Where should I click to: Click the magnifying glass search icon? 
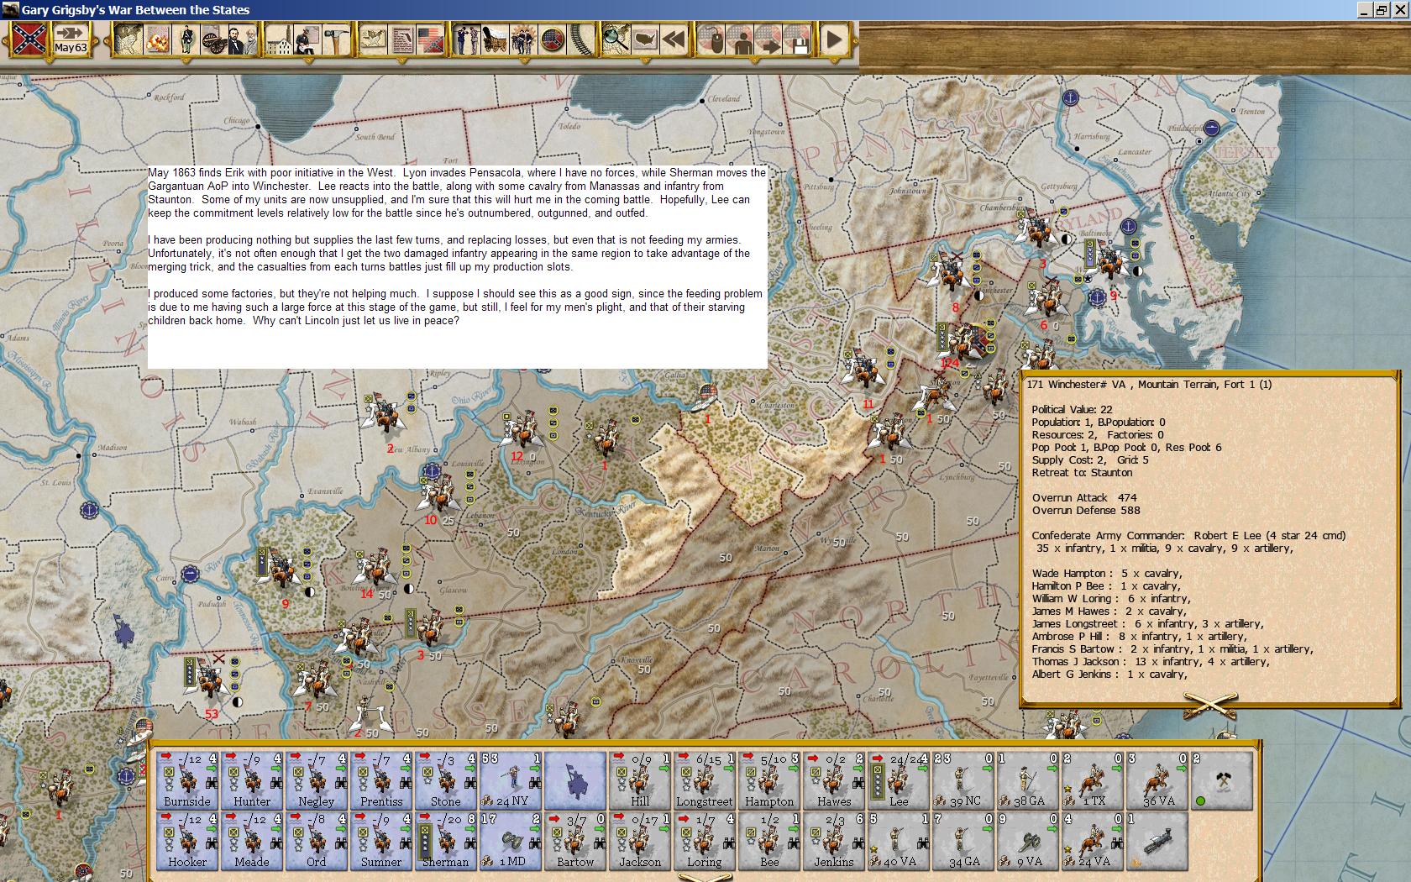point(616,39)
